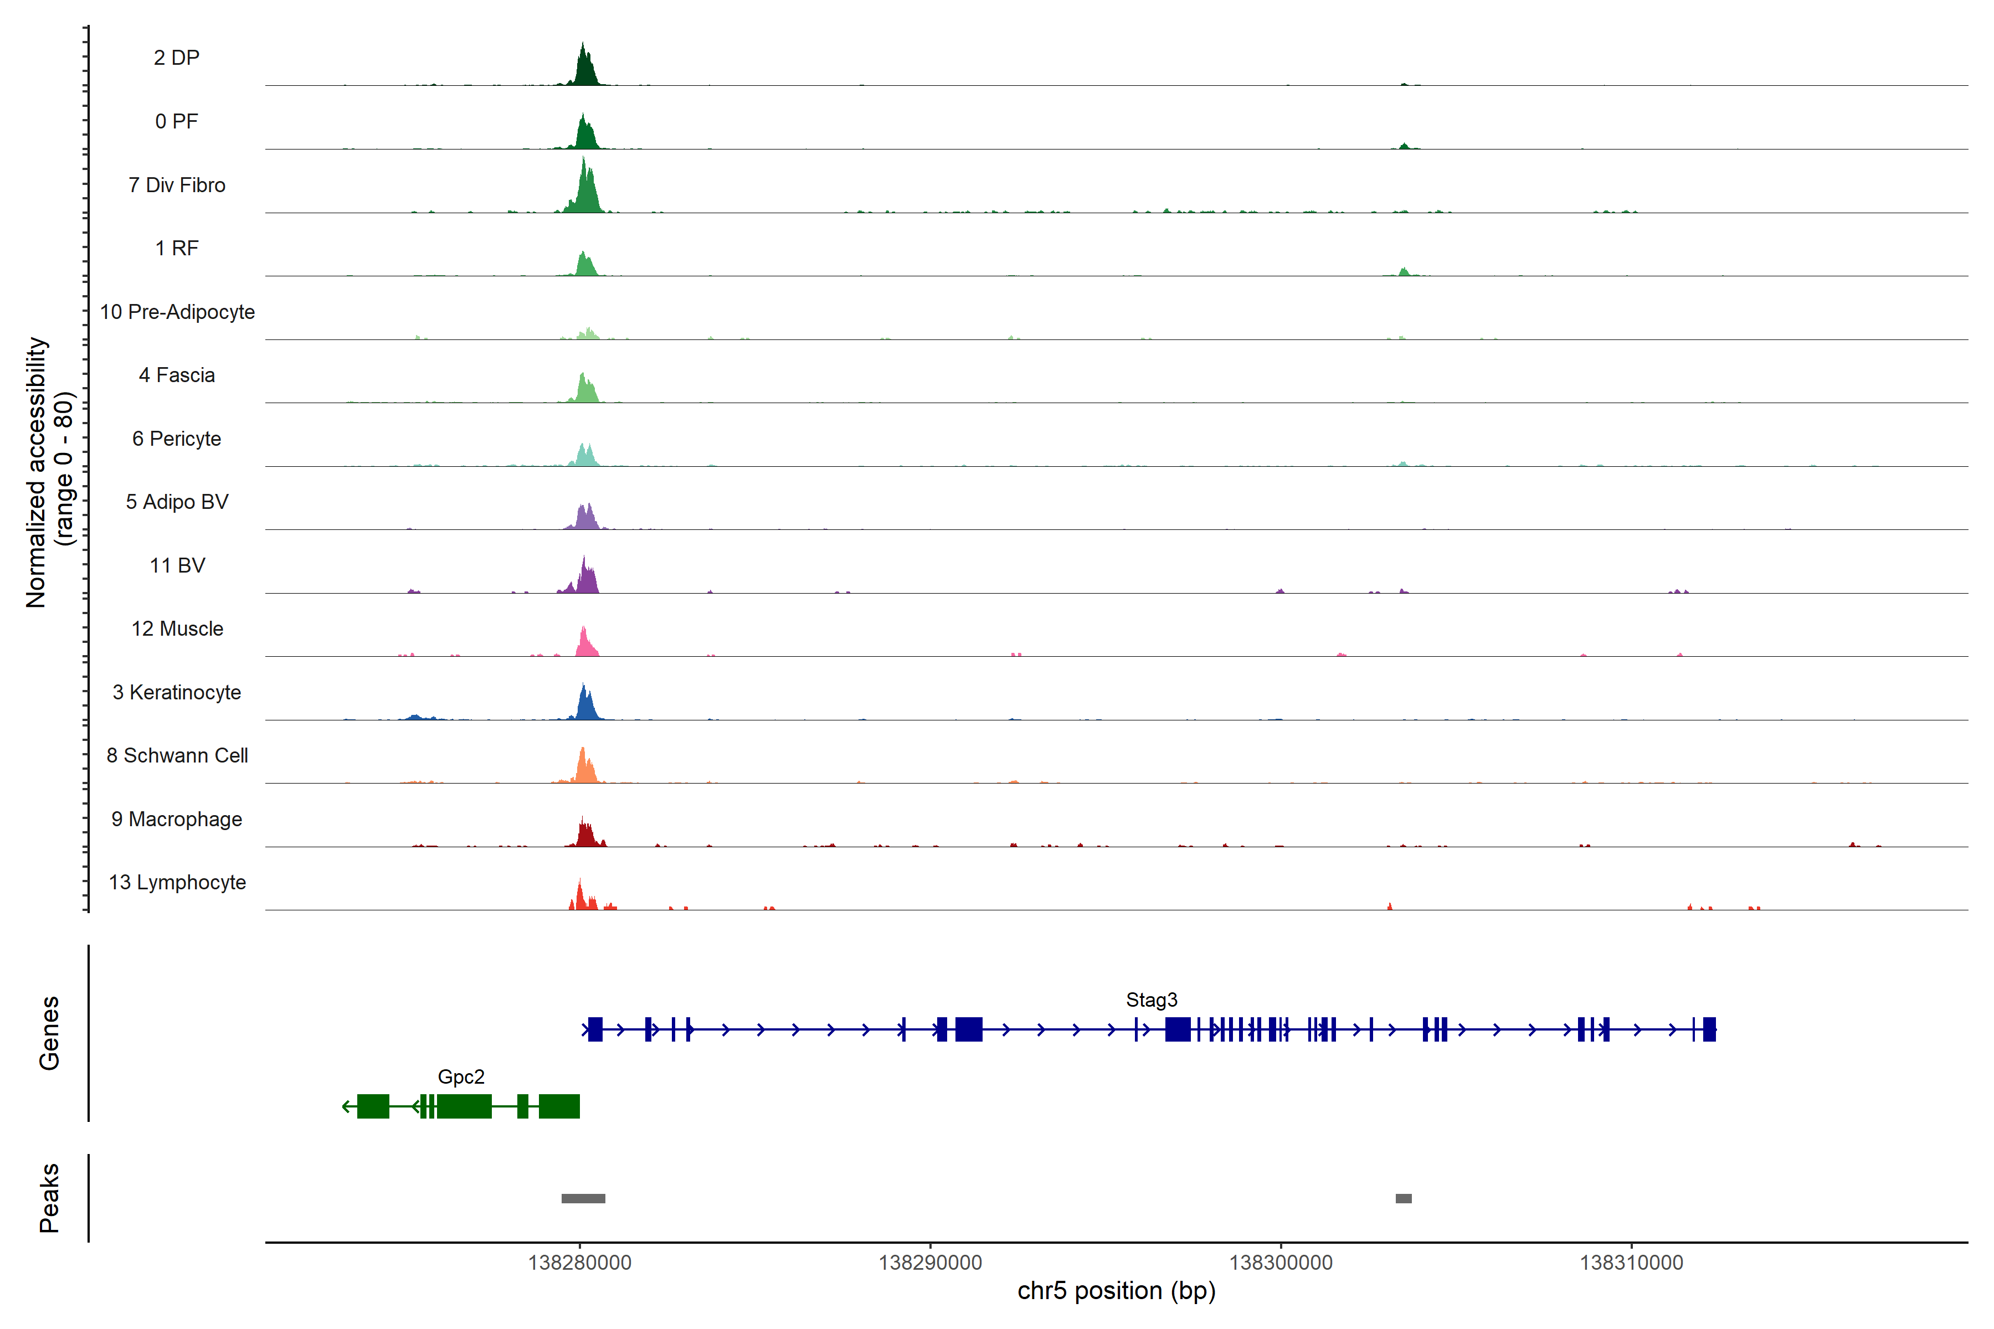
Task: Click the 138280000 axis tick label
Action: pyautogui.click(x=579, y=1262)
